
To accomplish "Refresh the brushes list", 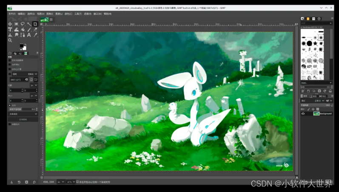I will click(325, 91).
